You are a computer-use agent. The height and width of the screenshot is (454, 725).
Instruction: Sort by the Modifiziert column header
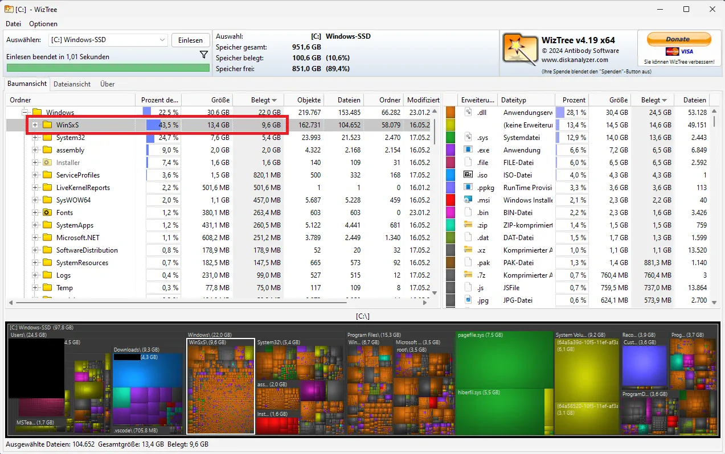pyautogui.click(x=422, y=100)
